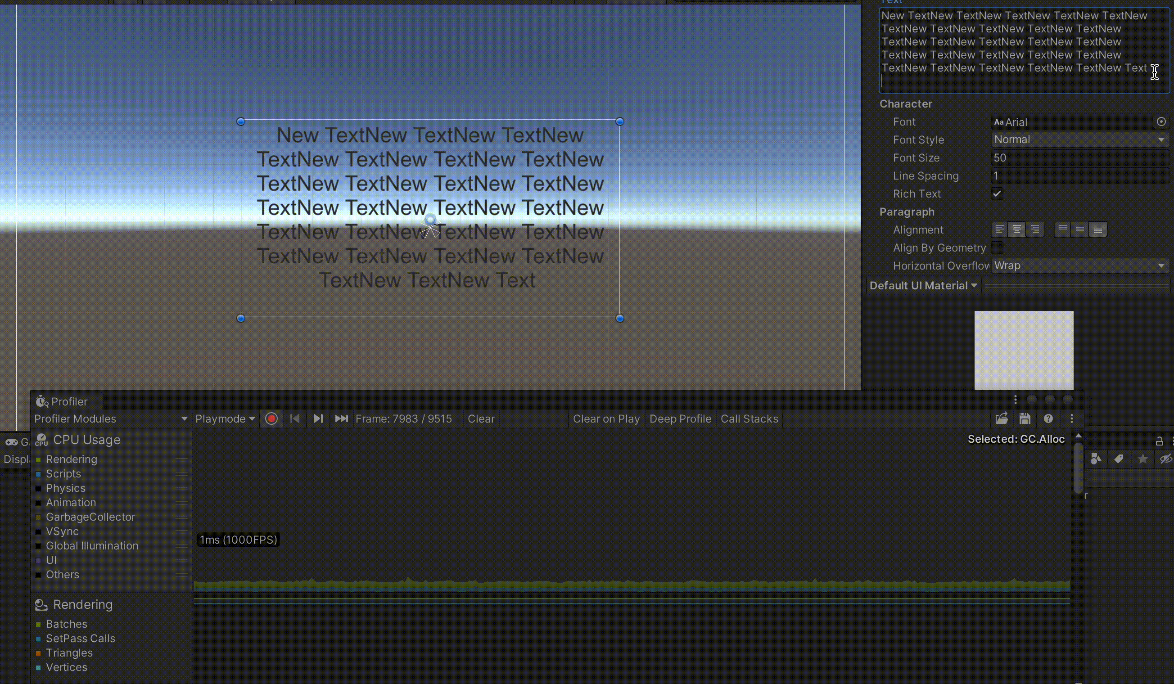Click the Font object picker circle
1174x684 pixels.
click(1161, 121)
